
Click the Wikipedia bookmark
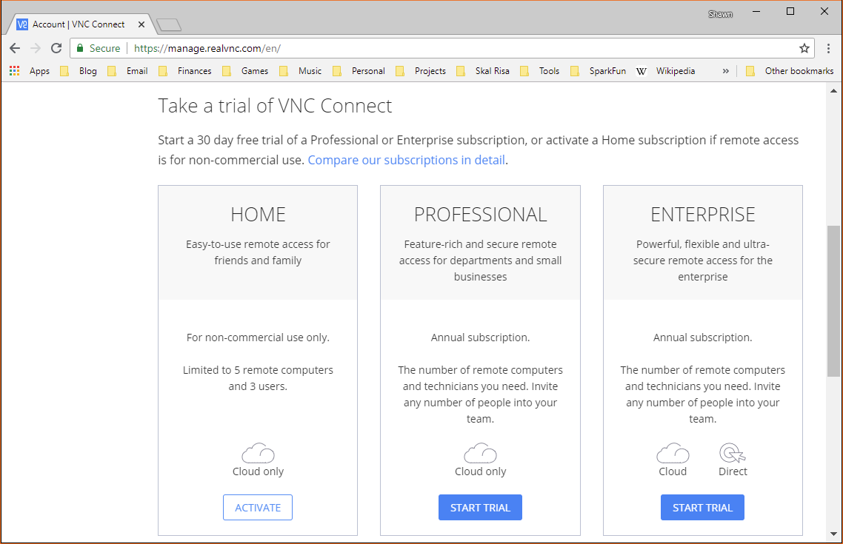(x=665, y=71)
